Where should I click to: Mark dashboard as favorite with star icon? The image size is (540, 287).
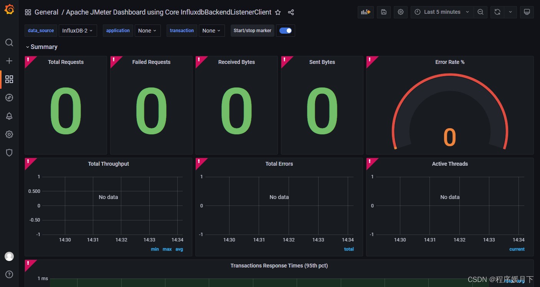pyautogui.click(x=278, y=12)
